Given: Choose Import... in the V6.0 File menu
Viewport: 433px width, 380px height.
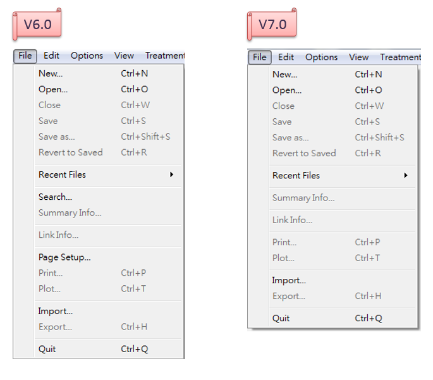Looking at the screenshot, I should (x=56, y=311).
